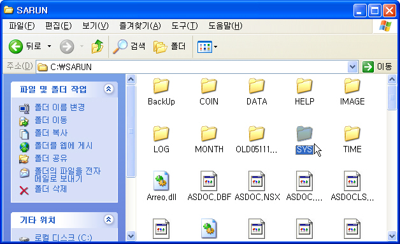The image size is (400, 244).
Task: Click the grey Forward arrow button
Action: click(x=67, y=47)
